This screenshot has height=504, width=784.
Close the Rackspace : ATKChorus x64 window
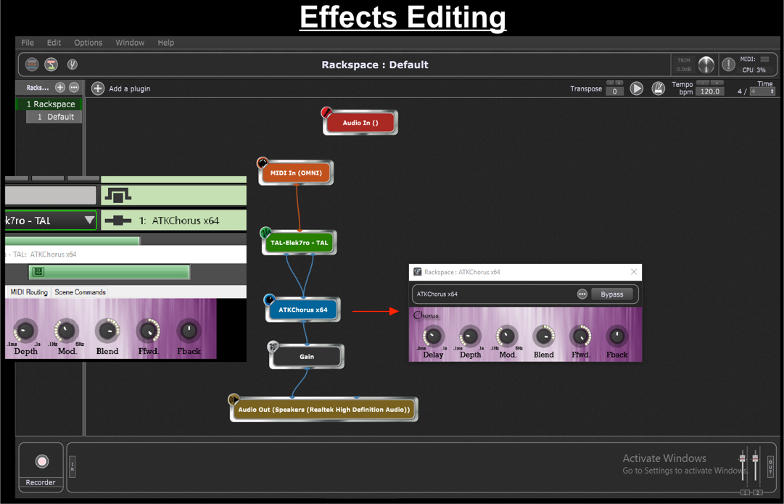pyautogui.click(x=633, y=271)
